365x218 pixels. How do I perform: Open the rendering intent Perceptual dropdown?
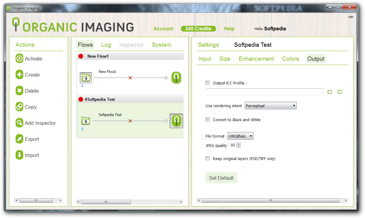point(271,106)
